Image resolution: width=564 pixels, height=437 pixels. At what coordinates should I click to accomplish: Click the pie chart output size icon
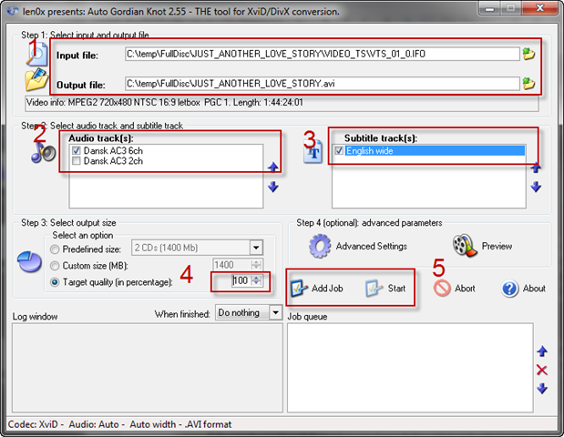click(29, 261)
